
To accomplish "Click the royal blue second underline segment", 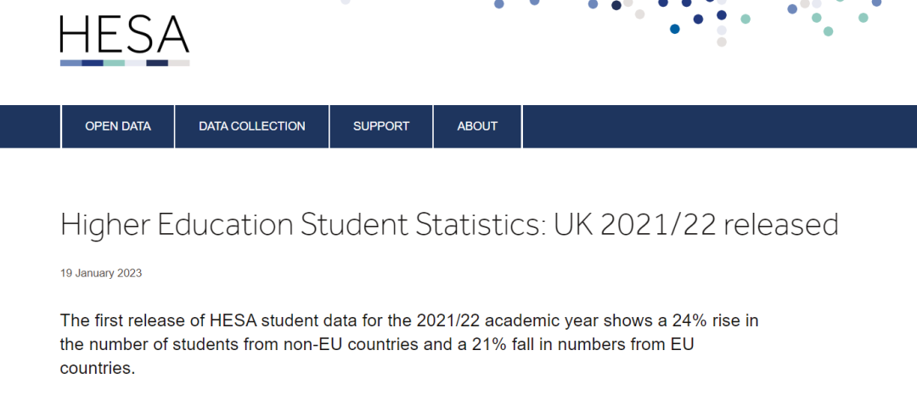I will 93,63.
